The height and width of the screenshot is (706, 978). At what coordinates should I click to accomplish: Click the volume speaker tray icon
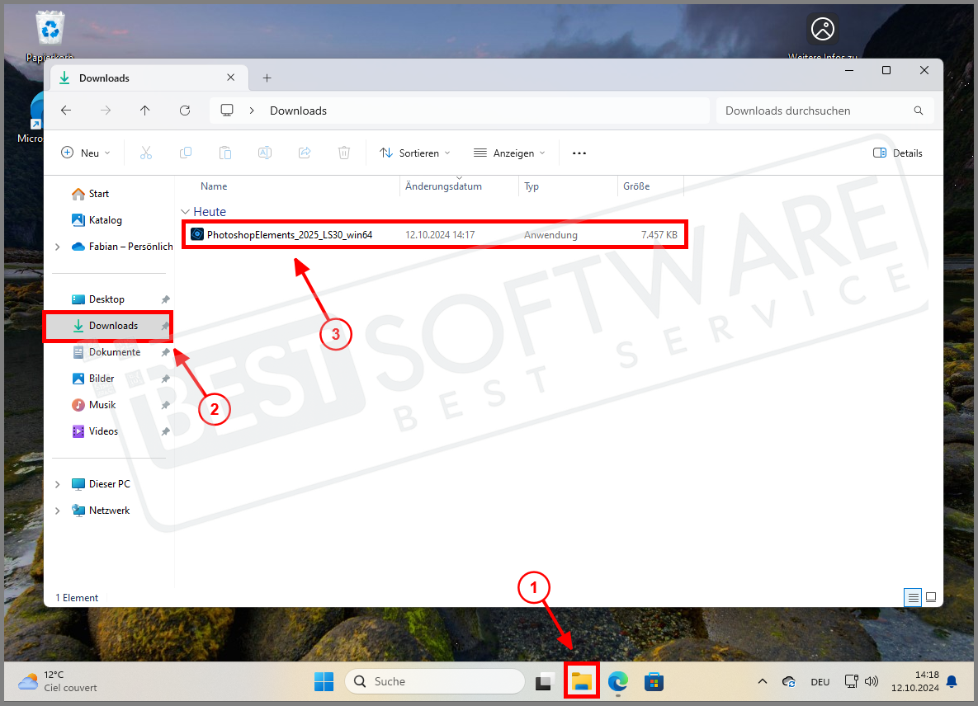click(x=872, y=681)
